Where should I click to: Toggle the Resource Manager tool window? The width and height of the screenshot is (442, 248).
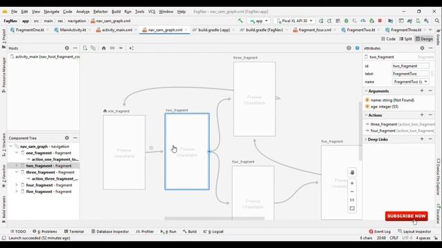(x=3, y=75)
